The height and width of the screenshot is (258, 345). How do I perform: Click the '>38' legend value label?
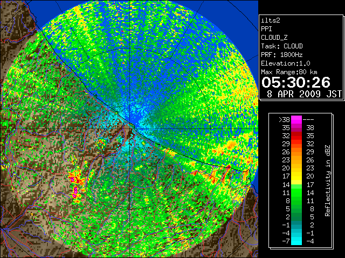(284, 120)
